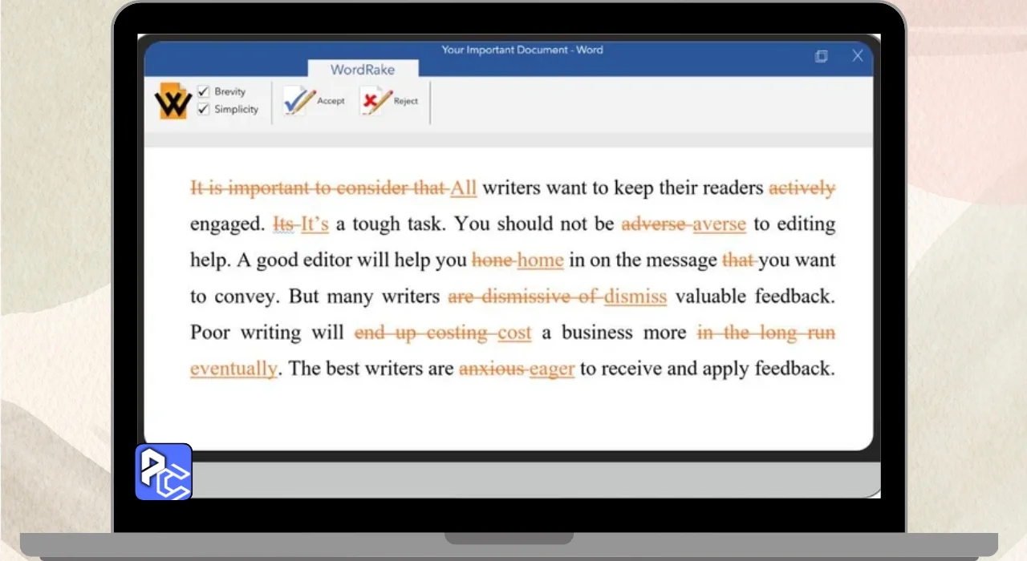Image resolution: width=1027 pixels, height=561 pixels.
Task: Click the inserted word "All"
Action: coord(464,188)
